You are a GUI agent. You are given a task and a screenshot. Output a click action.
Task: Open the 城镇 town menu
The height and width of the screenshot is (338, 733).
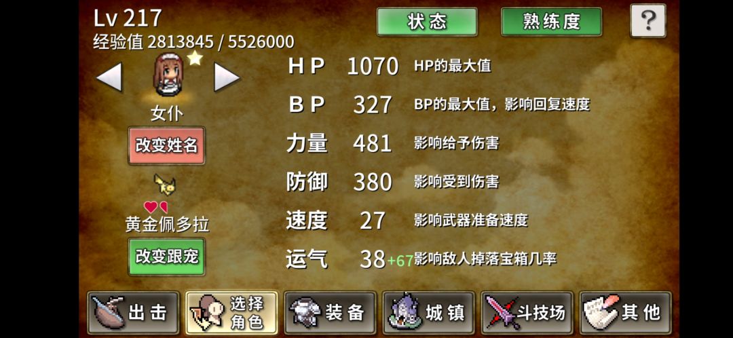pos(429,313)
